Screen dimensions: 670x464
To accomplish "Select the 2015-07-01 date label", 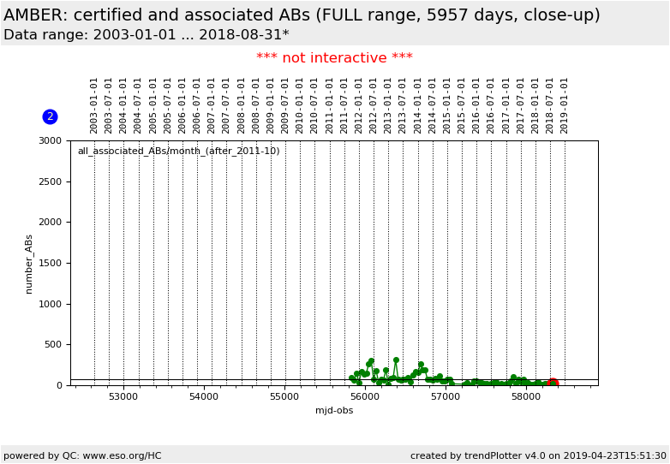I will click(462, 104).
